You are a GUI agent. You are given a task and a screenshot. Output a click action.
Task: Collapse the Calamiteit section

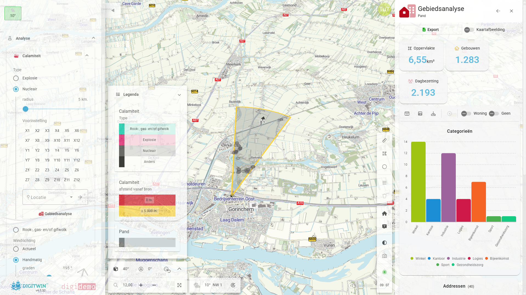[x=87, y=55]
